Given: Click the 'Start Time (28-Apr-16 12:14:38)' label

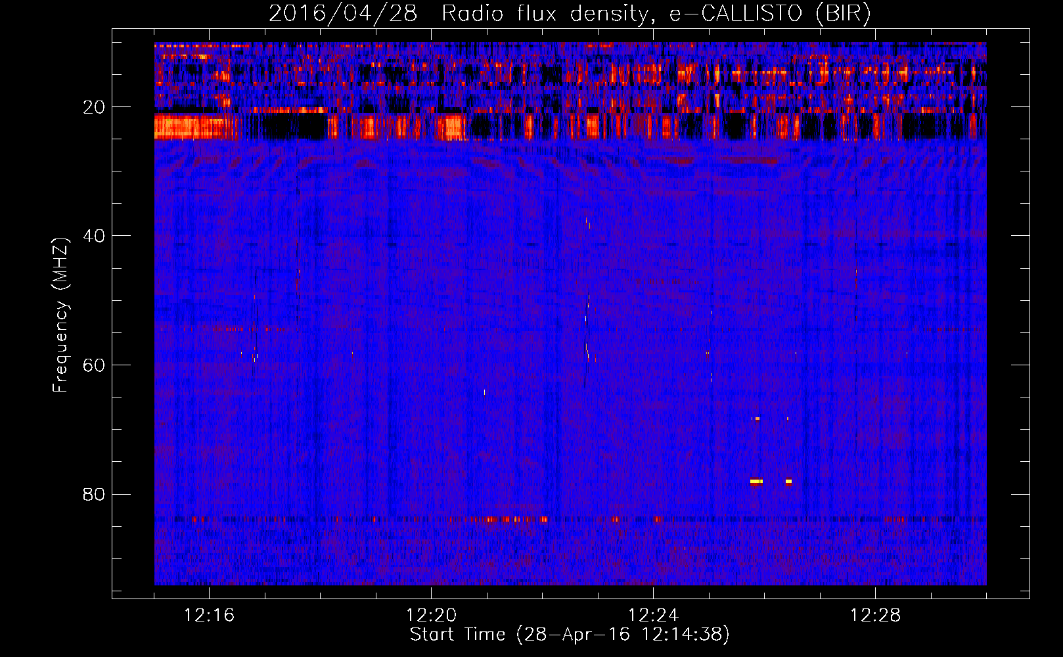Looking at the screenshot, I should coord(570,635).
